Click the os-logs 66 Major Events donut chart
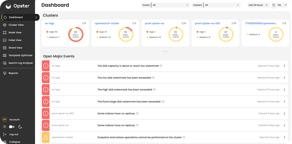 tap(76, 34)
